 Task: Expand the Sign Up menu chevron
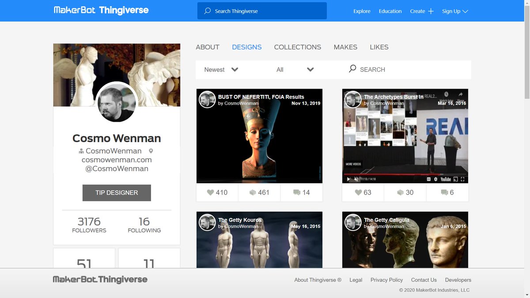pyautogui.click(x=465, y=11)
